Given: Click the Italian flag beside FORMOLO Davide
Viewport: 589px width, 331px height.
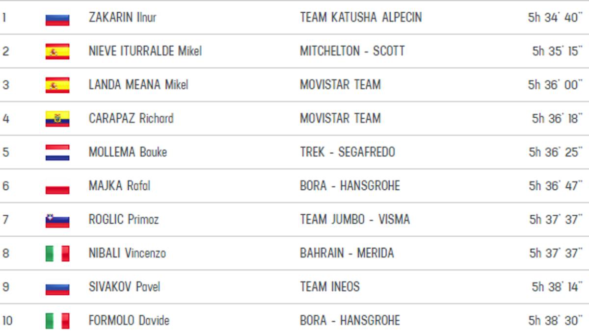Looking at the screenshot, I should click(57, 321).
